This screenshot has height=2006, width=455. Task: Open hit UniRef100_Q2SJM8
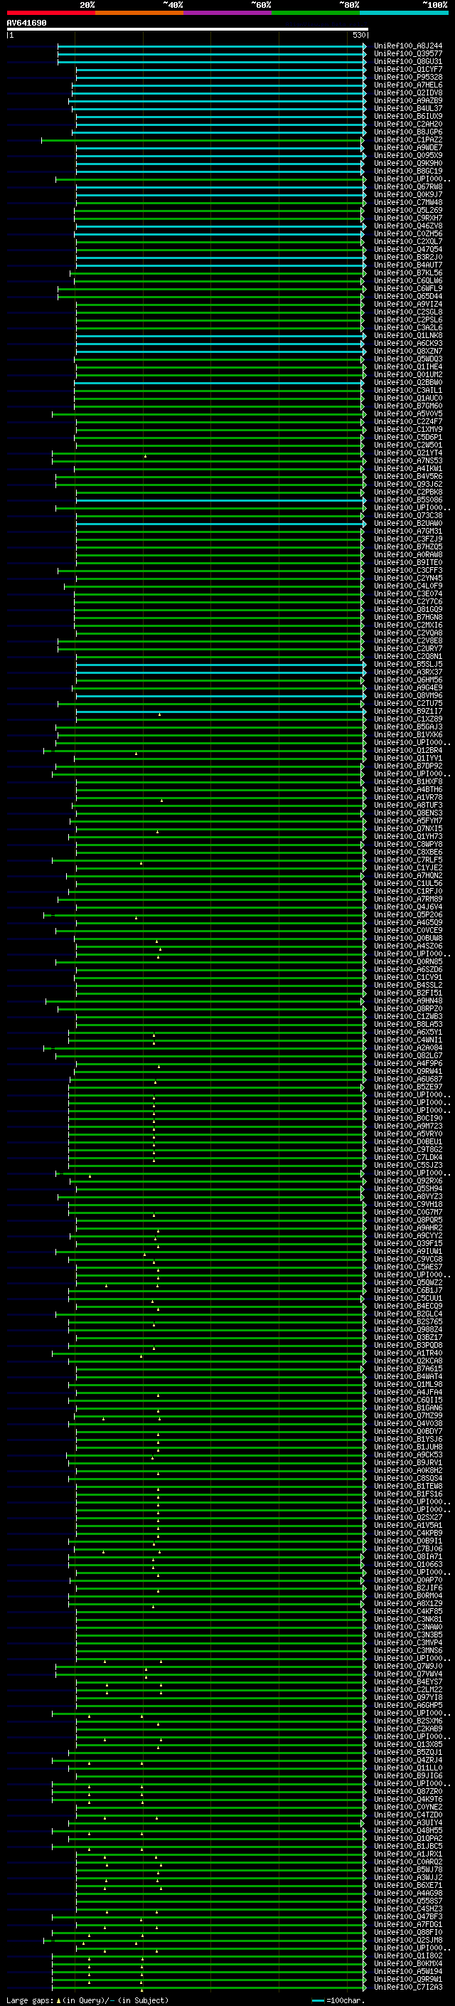pyautogui.click(x=408, y=1941)
